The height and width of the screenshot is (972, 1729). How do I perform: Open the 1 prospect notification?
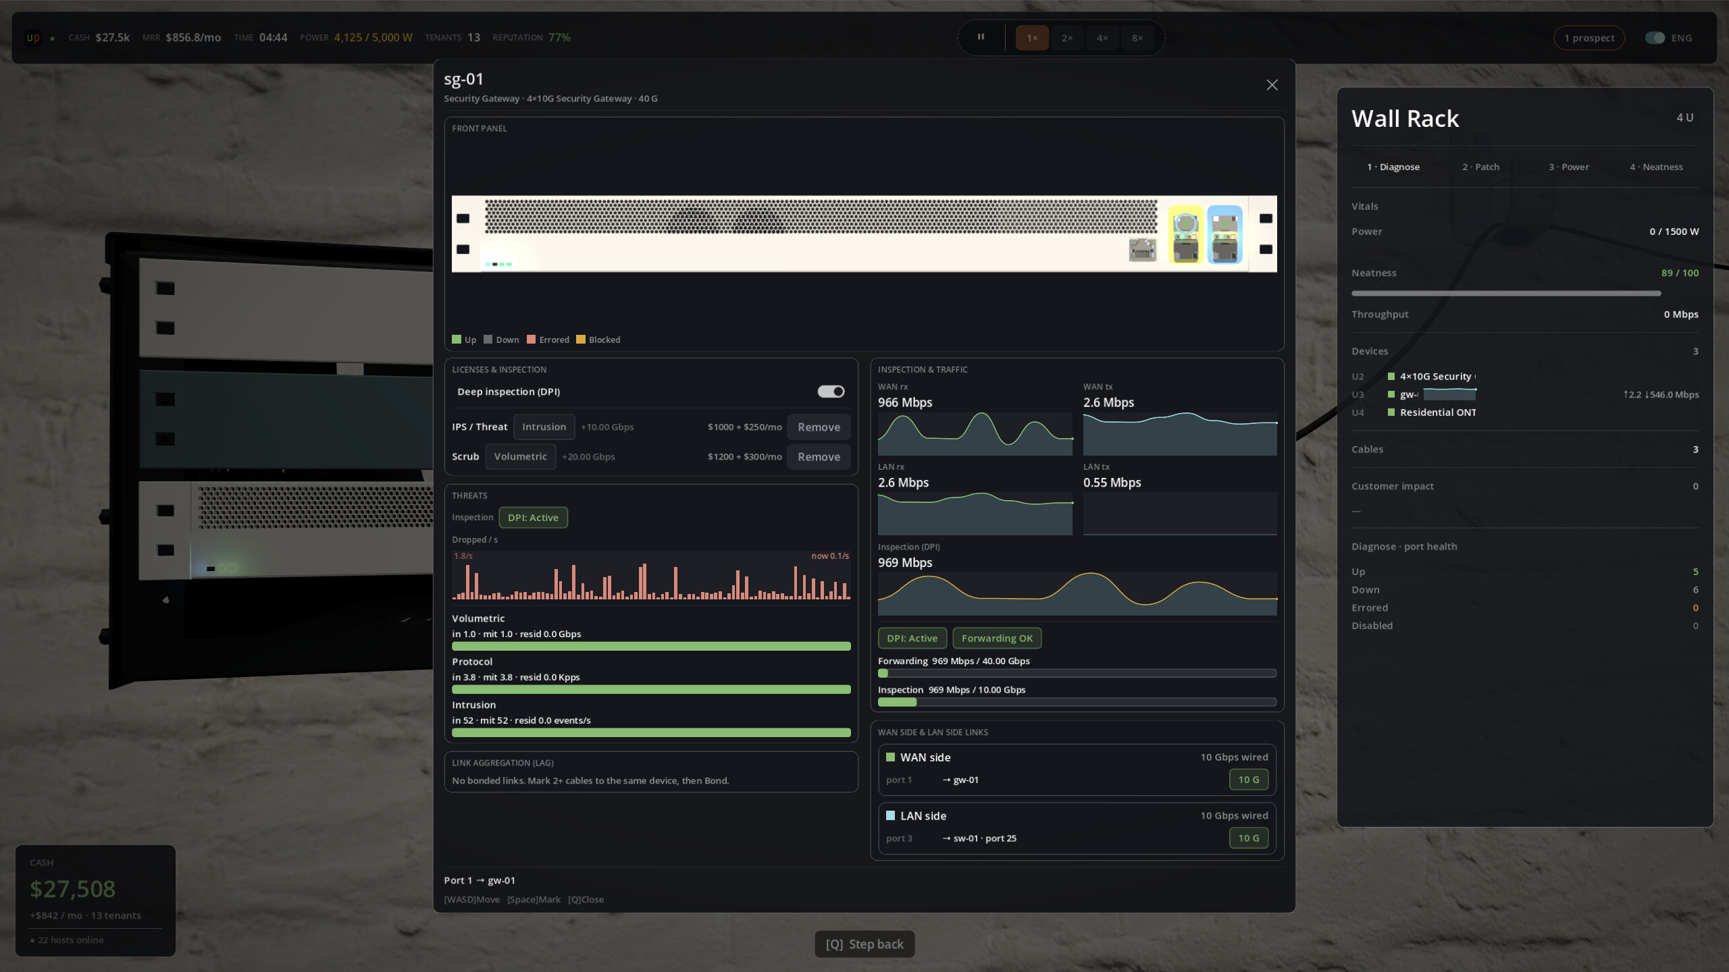(x=1589, y=38)
